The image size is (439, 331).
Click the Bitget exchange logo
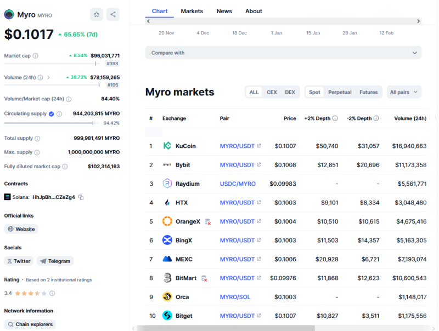point(167,316)
